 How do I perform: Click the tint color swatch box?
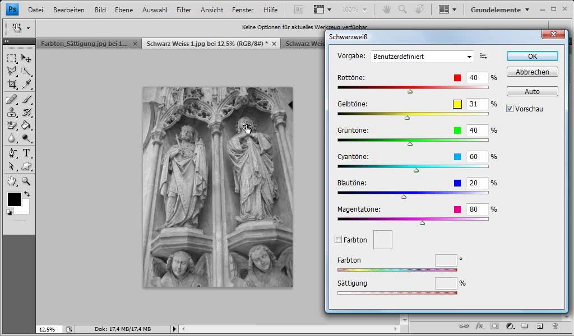pos(382,240)
